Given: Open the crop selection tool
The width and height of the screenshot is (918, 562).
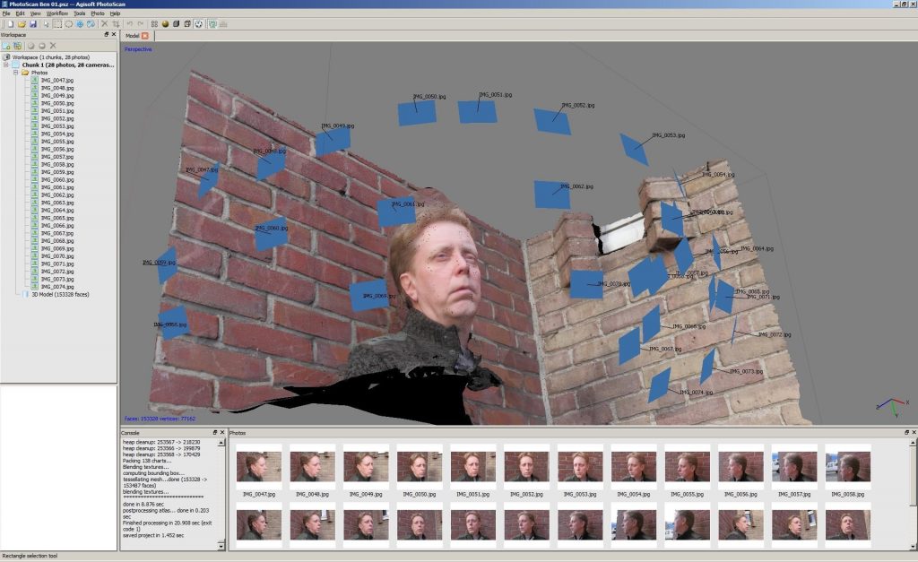Looking at the screenshot, I should tap(116, 23).
